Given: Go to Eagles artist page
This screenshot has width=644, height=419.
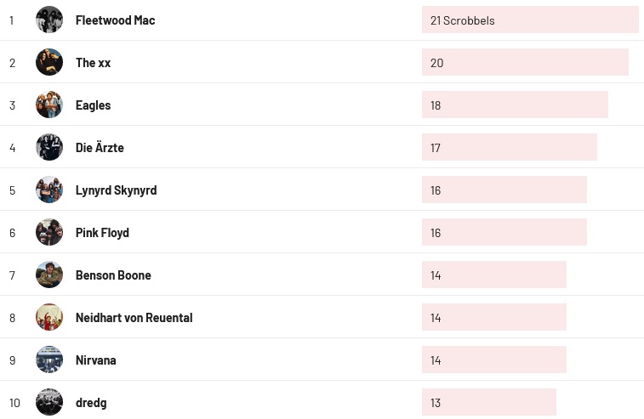Looking at the screenshot, I should 93,105.
